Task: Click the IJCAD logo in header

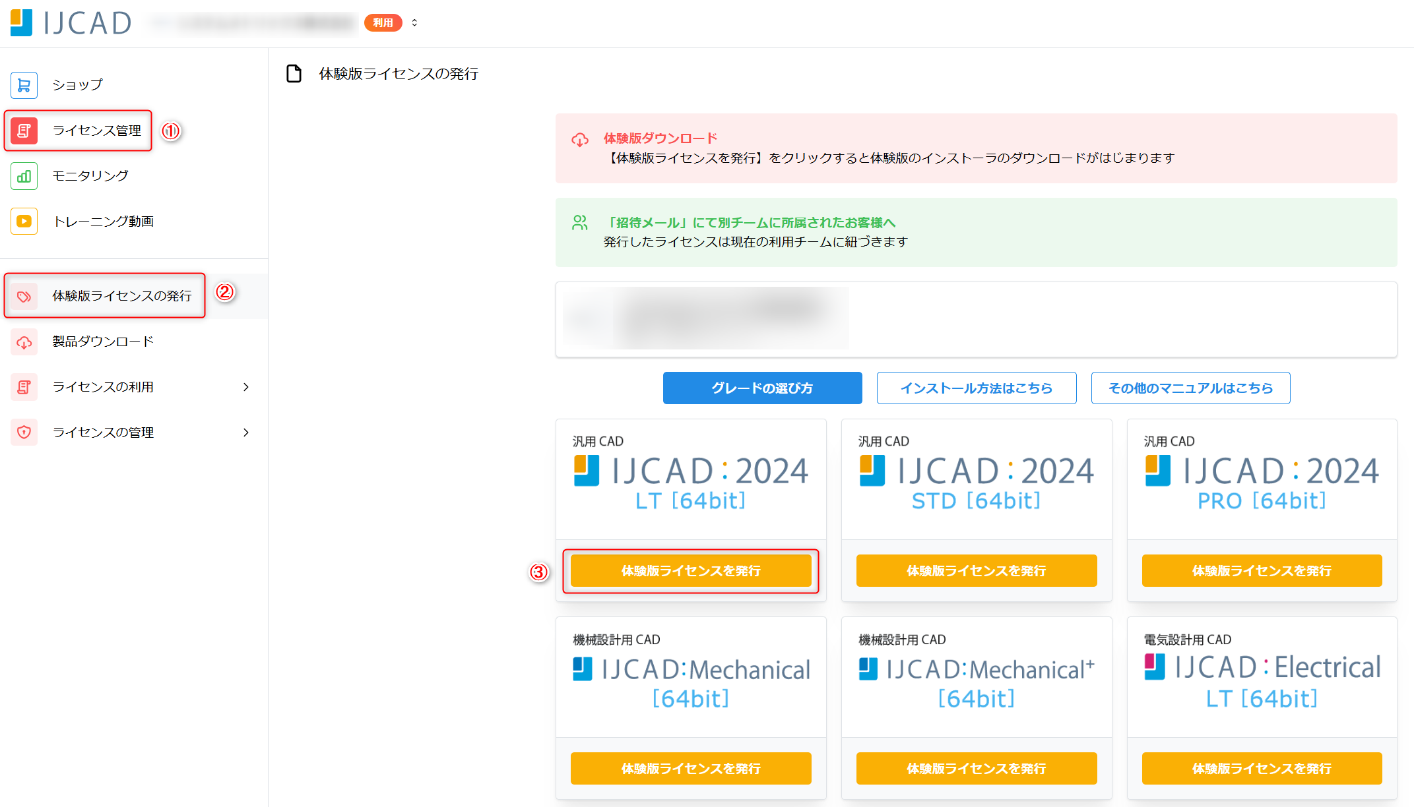Action: pos(71,23)
